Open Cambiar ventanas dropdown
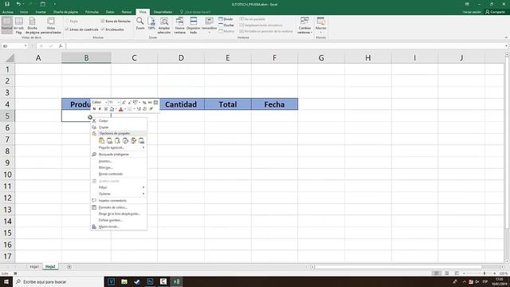This screenshot has width=510, height=287. click(304, 26)
